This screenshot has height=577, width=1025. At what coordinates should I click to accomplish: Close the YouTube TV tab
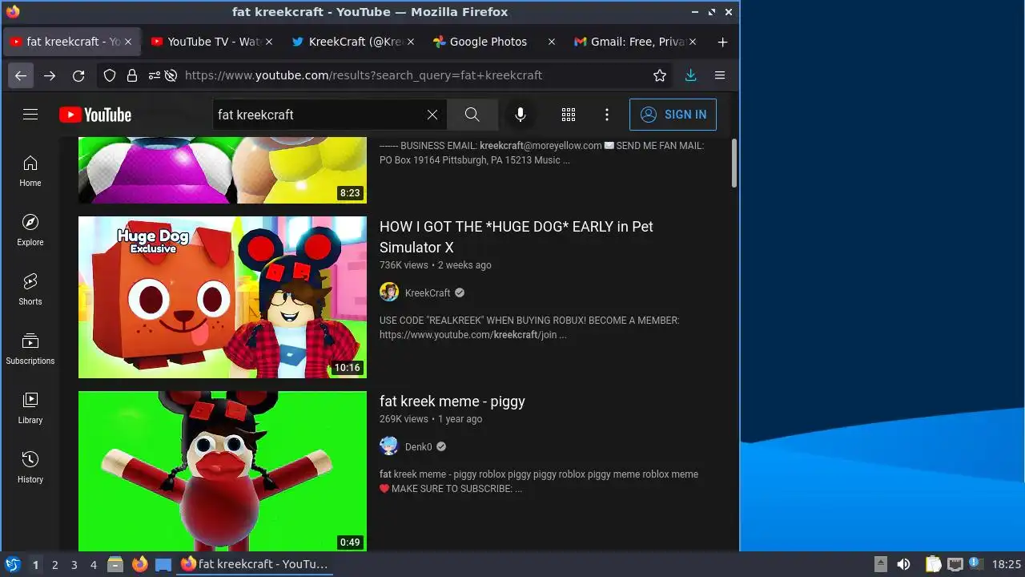point(269,42)
